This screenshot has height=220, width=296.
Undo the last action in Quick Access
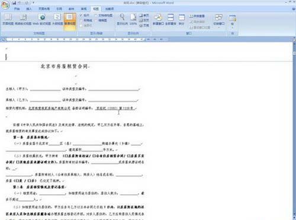click(x=20, y=3)
